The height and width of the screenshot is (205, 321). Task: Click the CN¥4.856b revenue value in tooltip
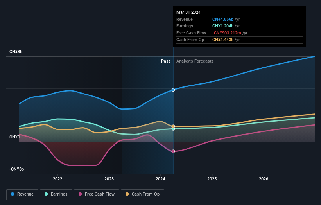point(223,19)
